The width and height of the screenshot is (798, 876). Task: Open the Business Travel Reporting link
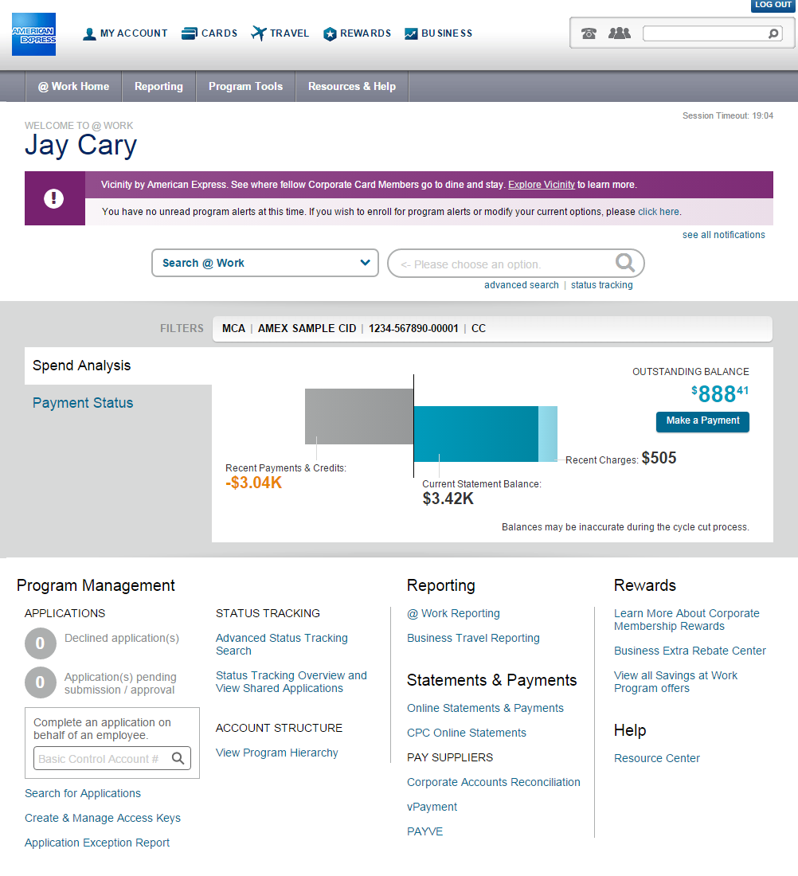(473, 638)
